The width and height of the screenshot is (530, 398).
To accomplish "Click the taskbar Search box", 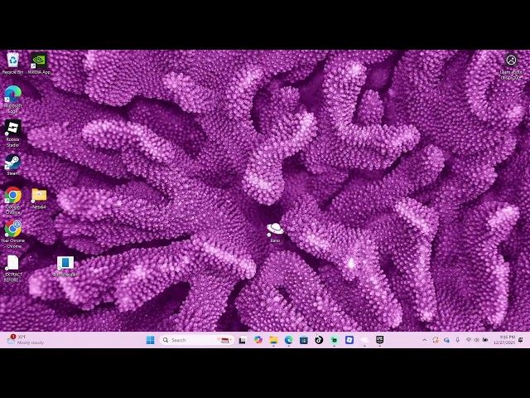I will (x=197, y=340).
